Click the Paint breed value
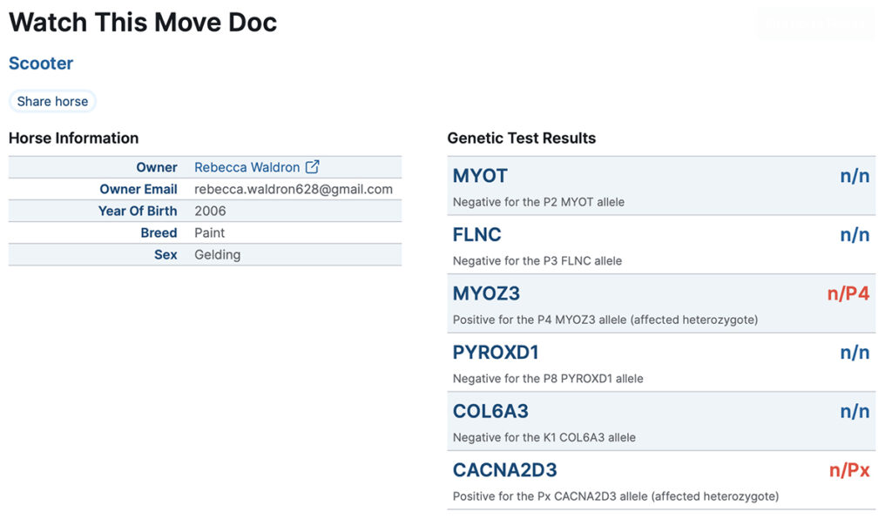Screen dimensions: 892x525 coord(209,232)
